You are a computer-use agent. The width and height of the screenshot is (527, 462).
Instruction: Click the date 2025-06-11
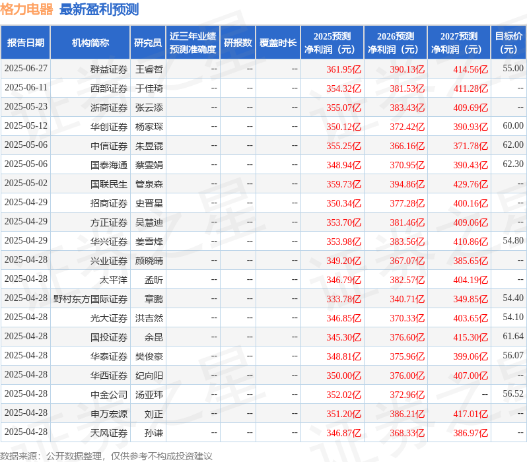coord(26,87)
